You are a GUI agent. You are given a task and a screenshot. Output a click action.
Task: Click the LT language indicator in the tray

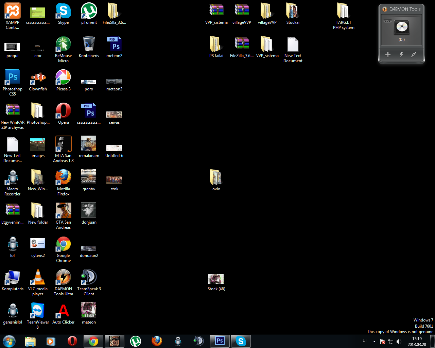tap(365, 341)
